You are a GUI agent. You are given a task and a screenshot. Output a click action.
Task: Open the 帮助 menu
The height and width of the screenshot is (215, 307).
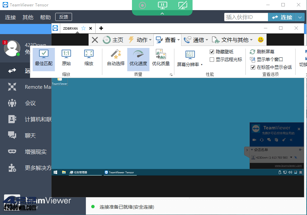(45, 17)
